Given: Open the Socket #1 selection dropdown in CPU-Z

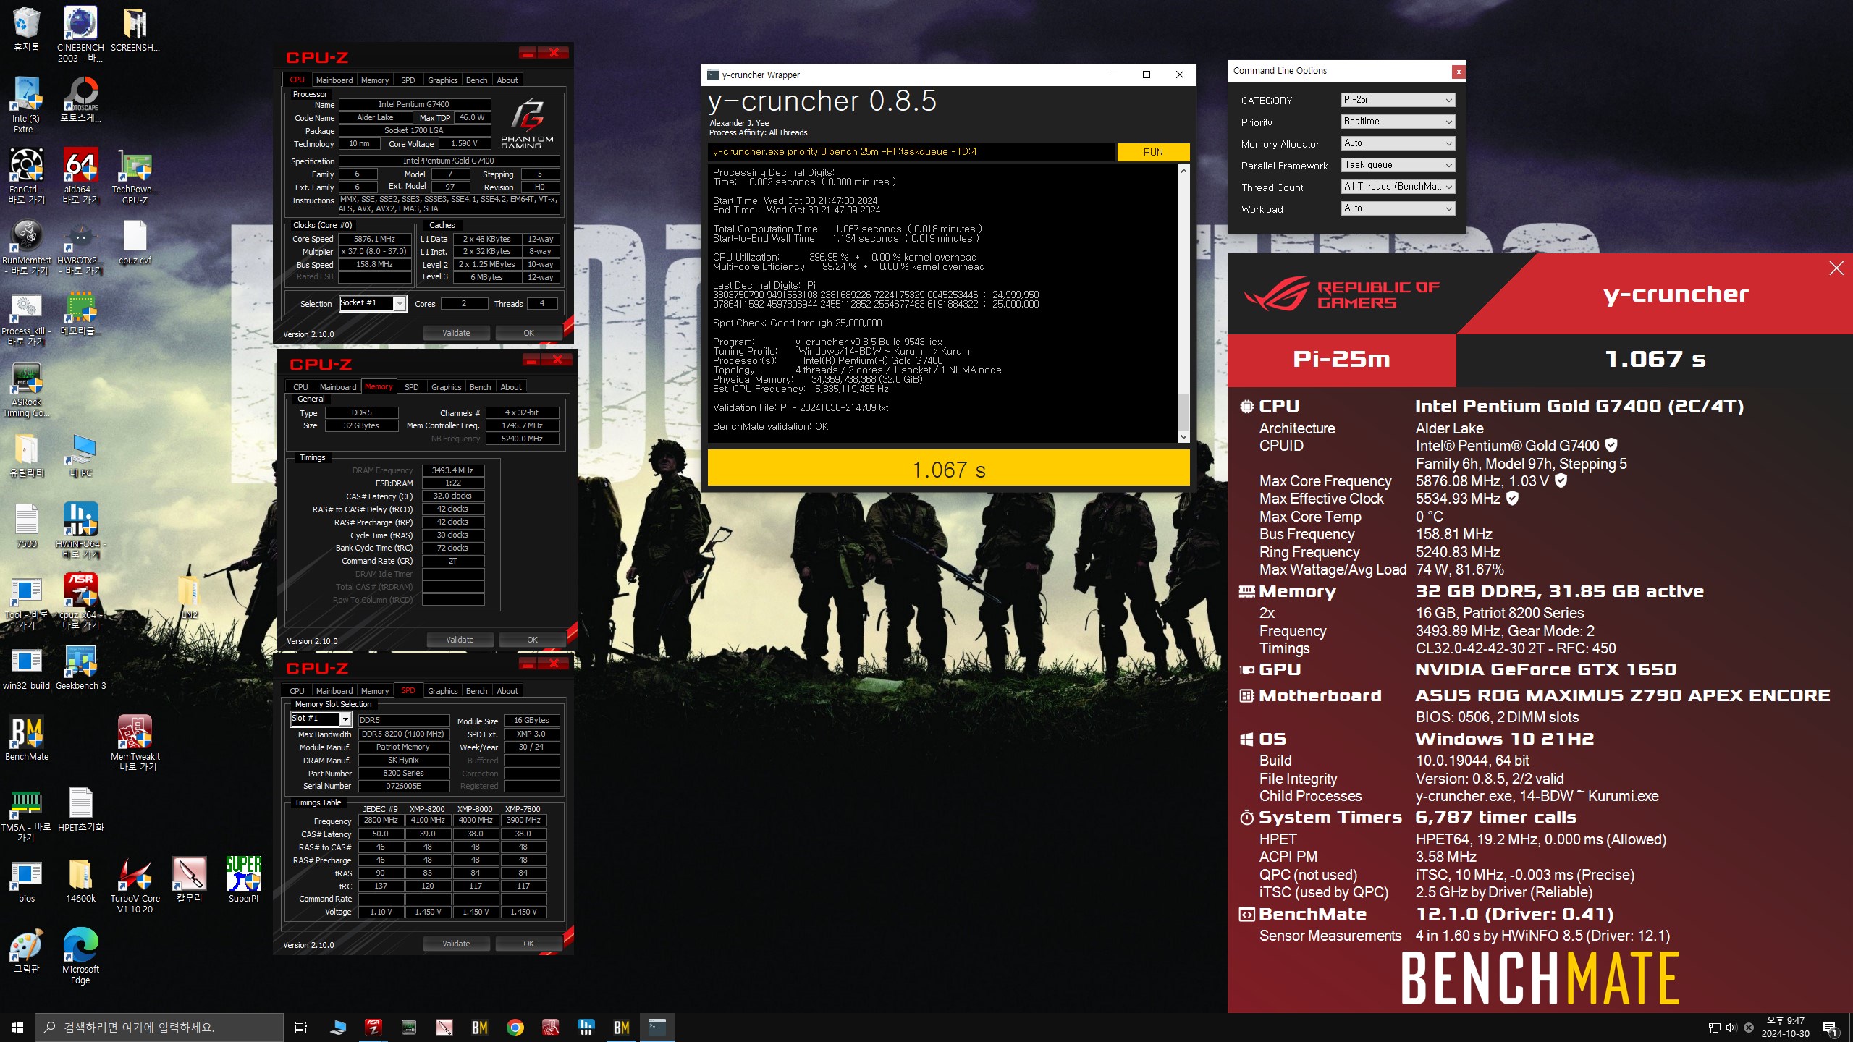Looking at the screenshot, I should tap(373, 303).
